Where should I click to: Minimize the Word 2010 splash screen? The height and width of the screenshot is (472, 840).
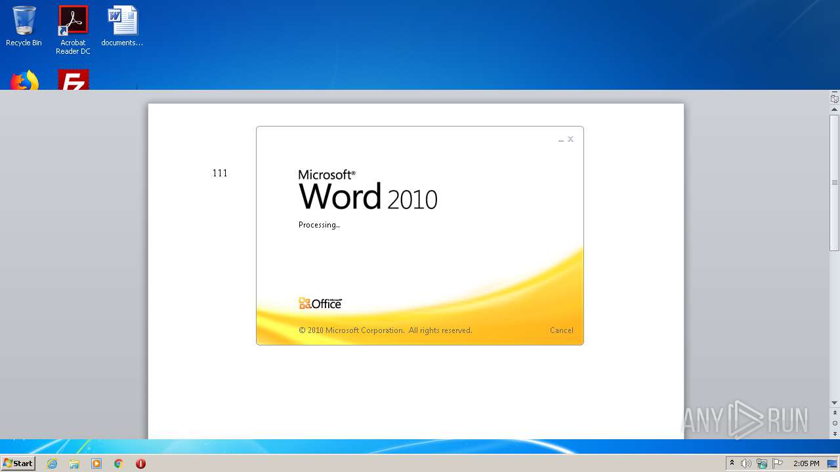click(561, 140)
